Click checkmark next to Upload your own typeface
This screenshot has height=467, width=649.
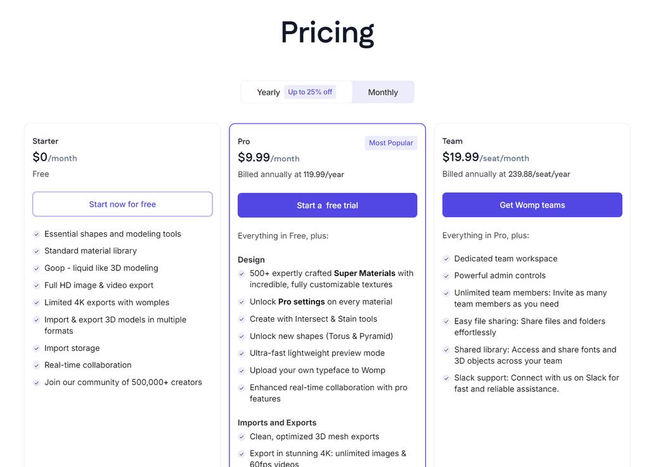tap(242, 371)
